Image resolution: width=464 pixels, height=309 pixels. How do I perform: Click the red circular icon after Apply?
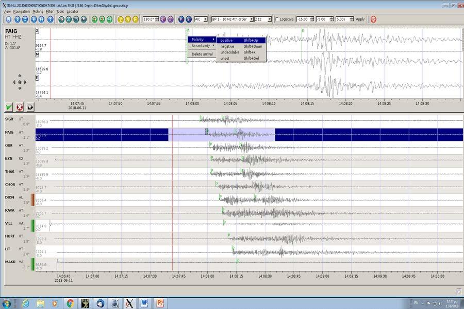(373, 19)
